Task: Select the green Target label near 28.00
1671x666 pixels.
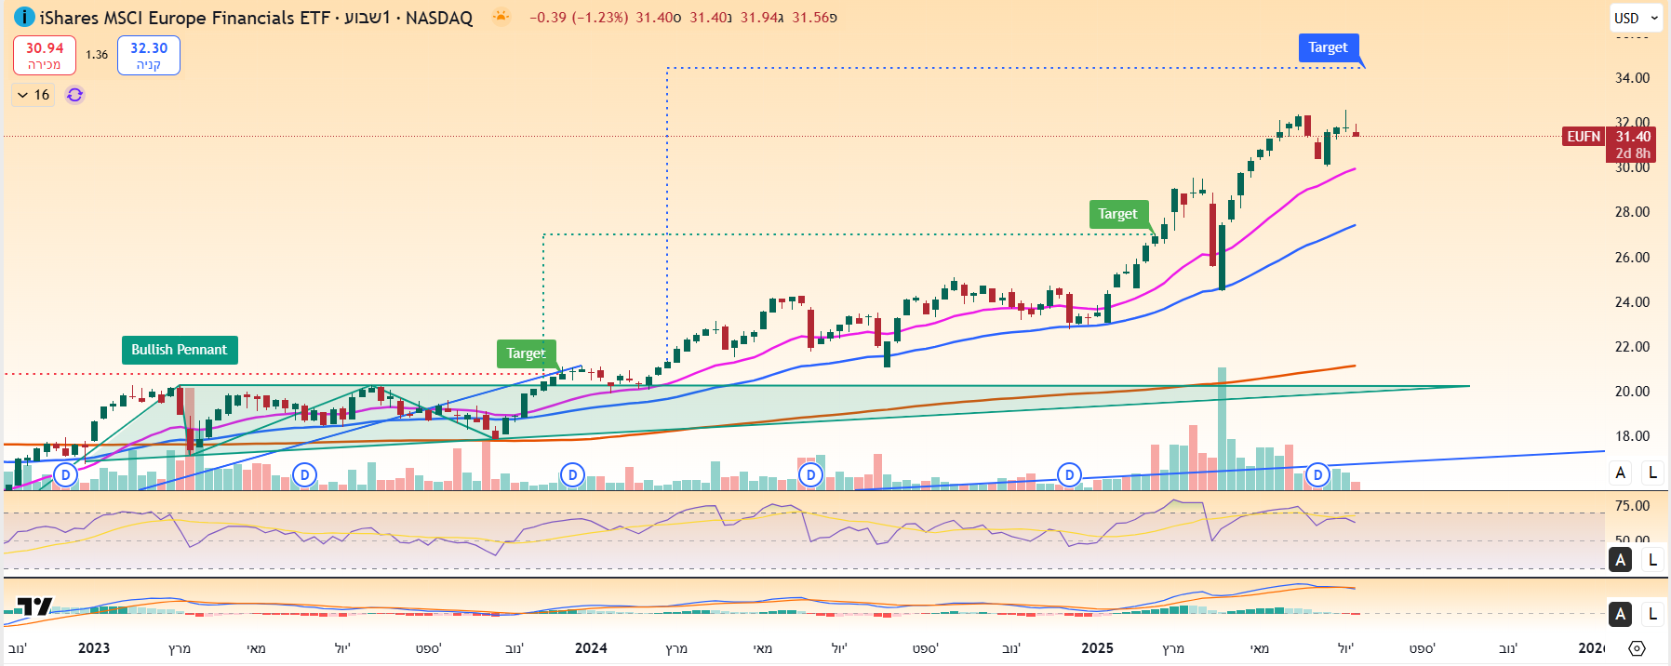Action: 1117,214
